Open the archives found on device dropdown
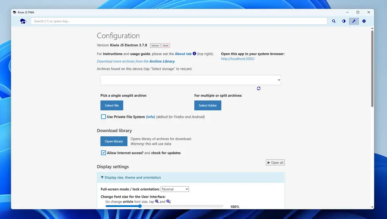 (191, 80)
